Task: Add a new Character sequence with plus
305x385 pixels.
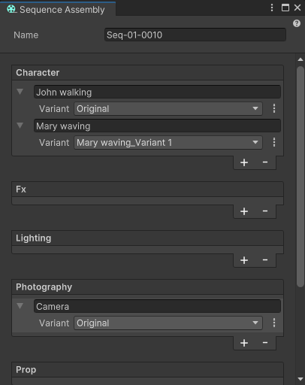Action: pos(244,162)
